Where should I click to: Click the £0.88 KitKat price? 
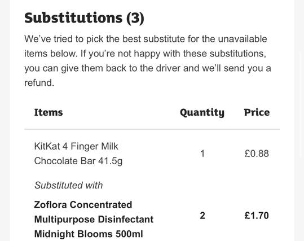coord(257,154)
